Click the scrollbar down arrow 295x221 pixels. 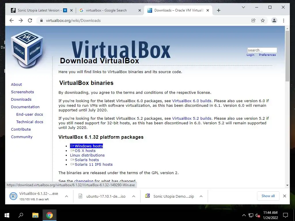click(x=287, y=185)
